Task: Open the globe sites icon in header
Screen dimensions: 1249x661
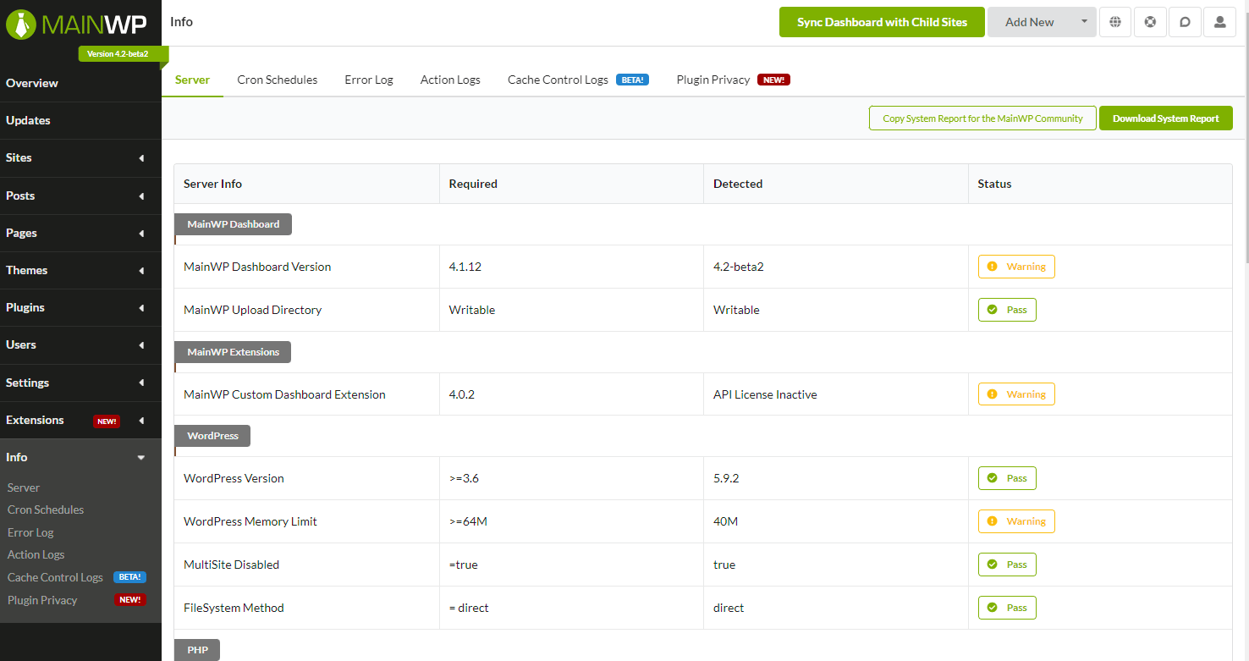Action: coord(1115,22)
